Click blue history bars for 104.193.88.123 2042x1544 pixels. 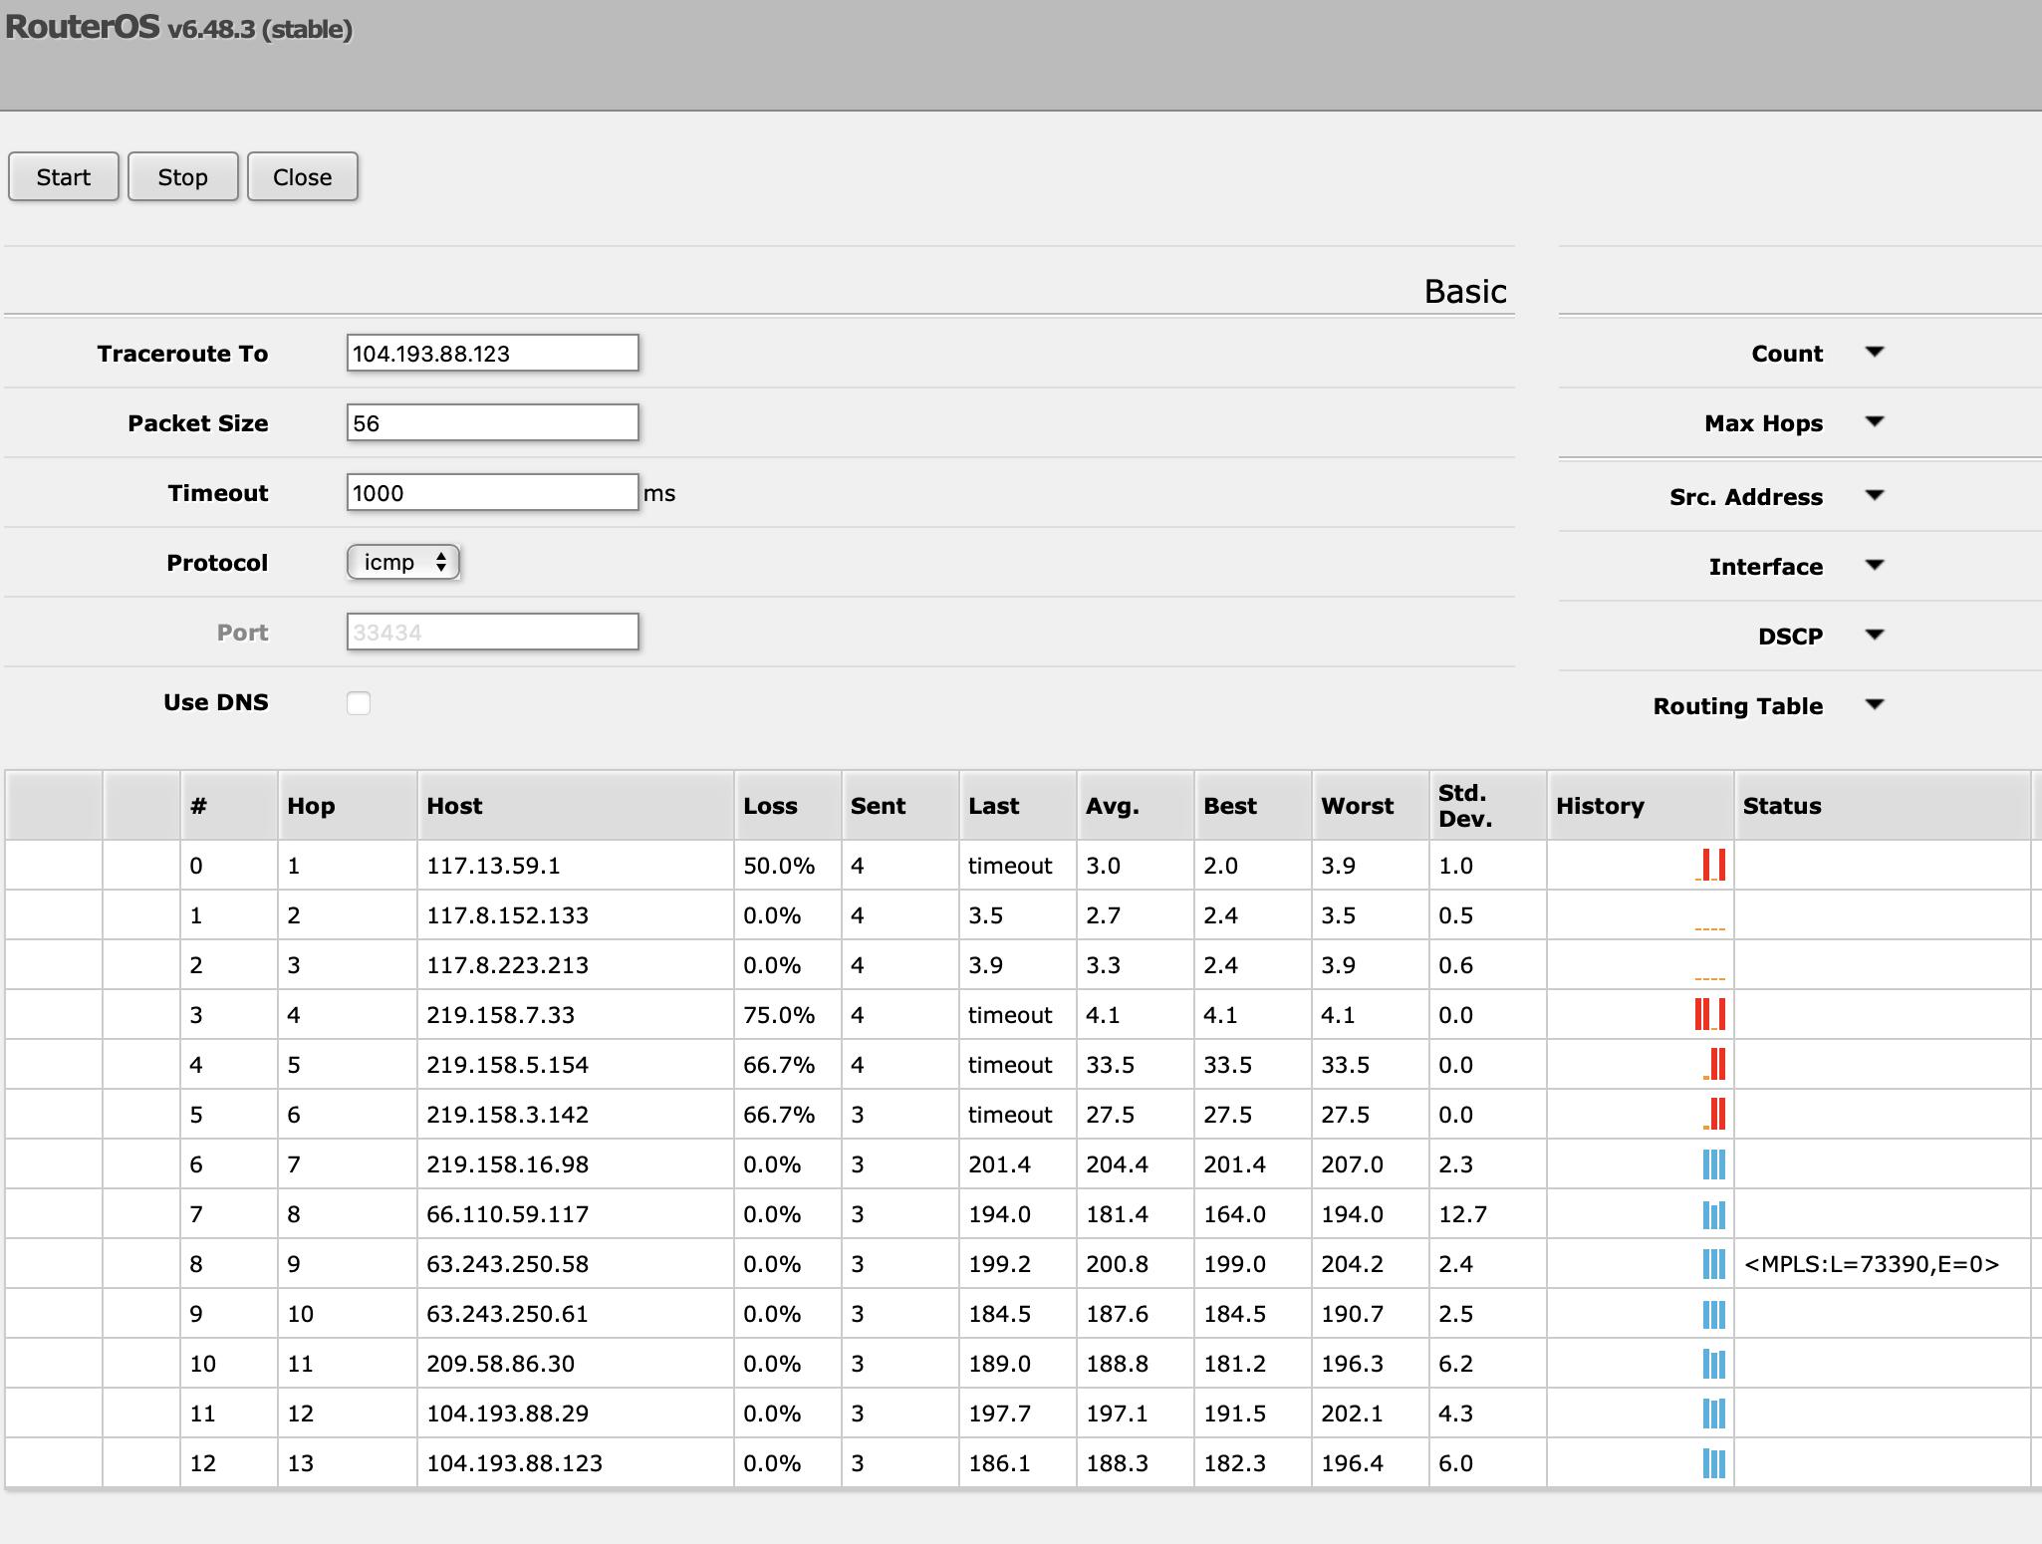tap(1713, 1463)
